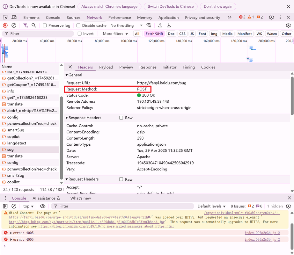This screenshot has height=255, width=294.
Task: Click Always match Chrome's language button
Action: coord(109,7)
